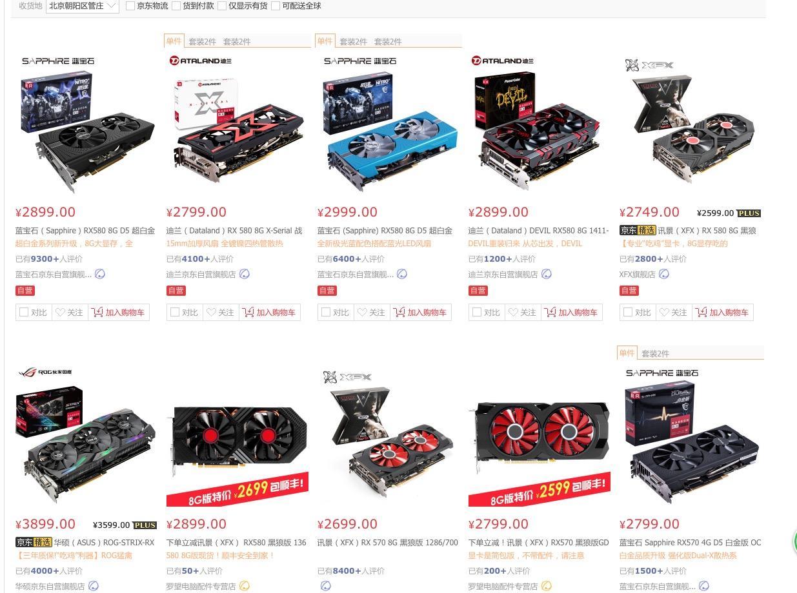Click cart 加入购物车 icon for Dataland DEVIL RX580

[550, 313]
